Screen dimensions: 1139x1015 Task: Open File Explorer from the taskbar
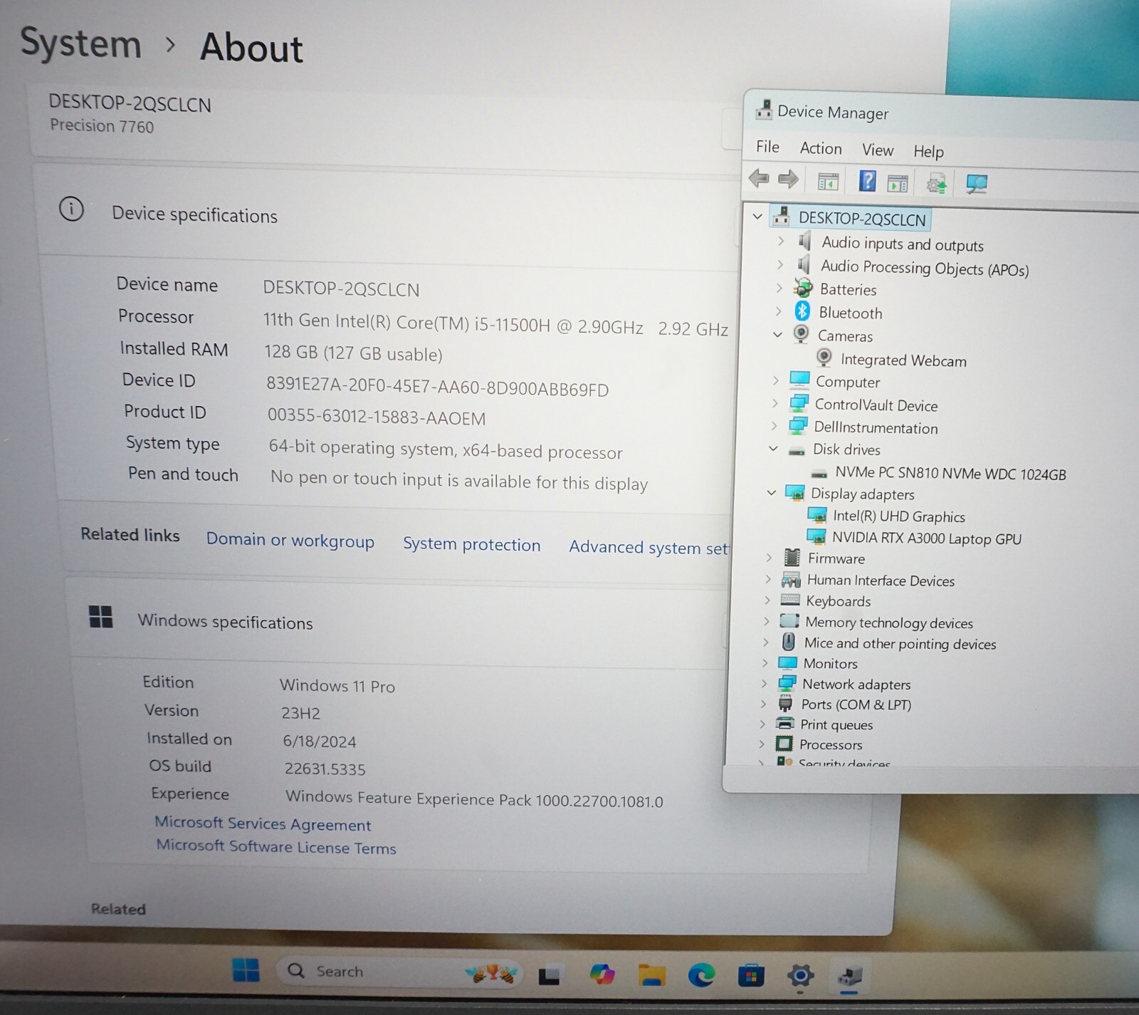click(x=652, y=974)
